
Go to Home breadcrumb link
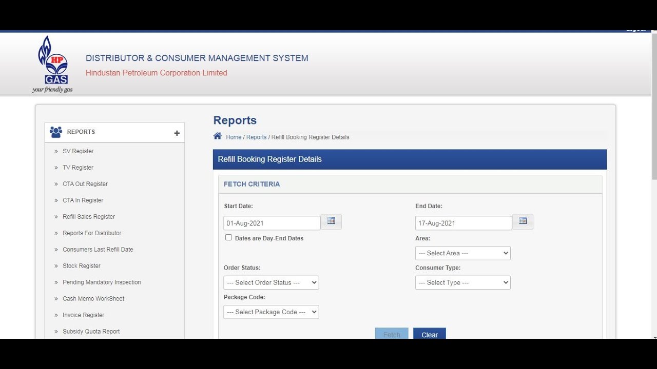click(234, 137)
